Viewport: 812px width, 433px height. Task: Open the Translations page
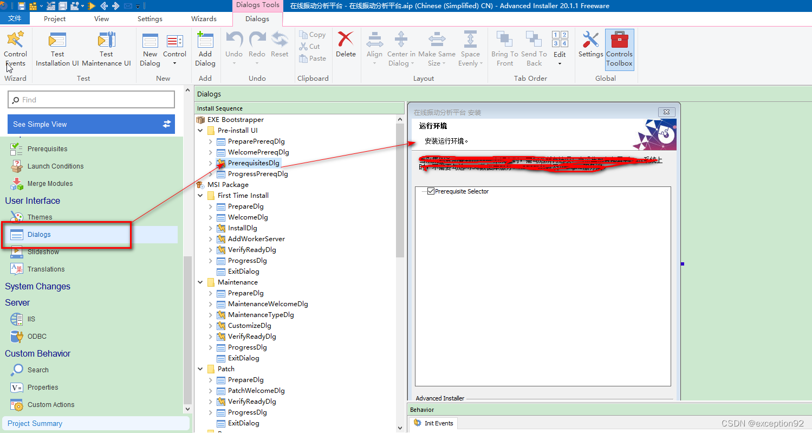[x=46, y=269]
